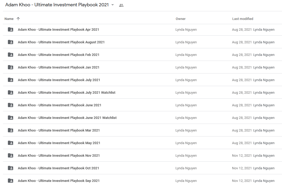Click modifier Lynda Nguyen in July 2021 Watchlist row
Image resolution: width=282 pixels, height=184 pixels.
click(x=264, y=92)
